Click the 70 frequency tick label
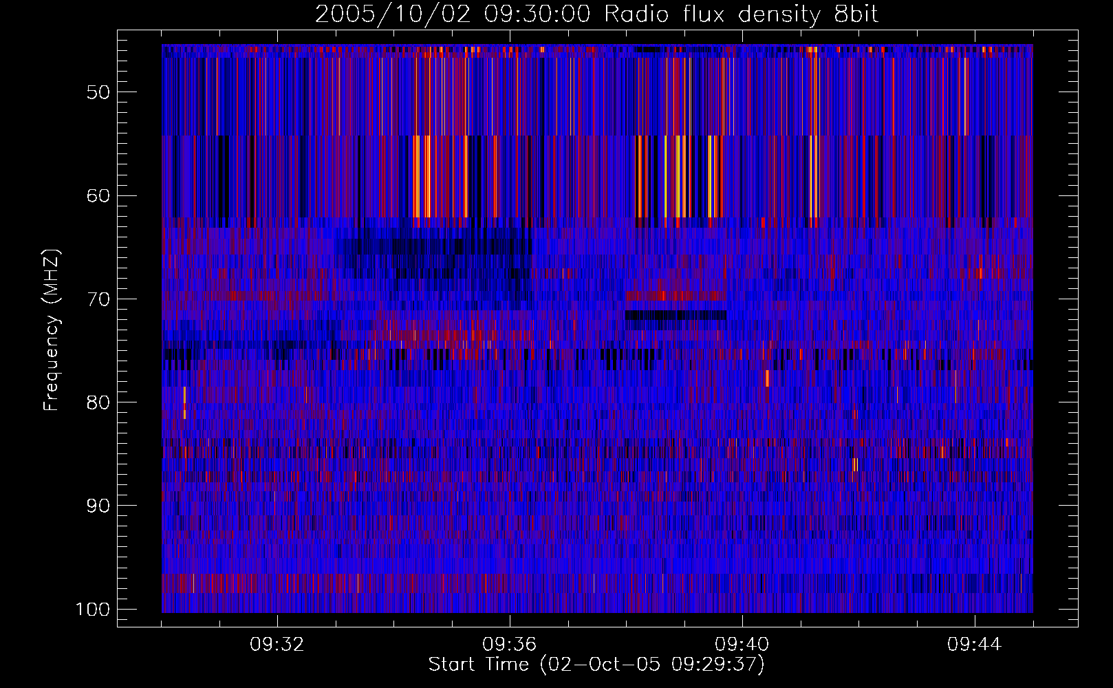Viewport: 1113px width, 688px height. 98,299
